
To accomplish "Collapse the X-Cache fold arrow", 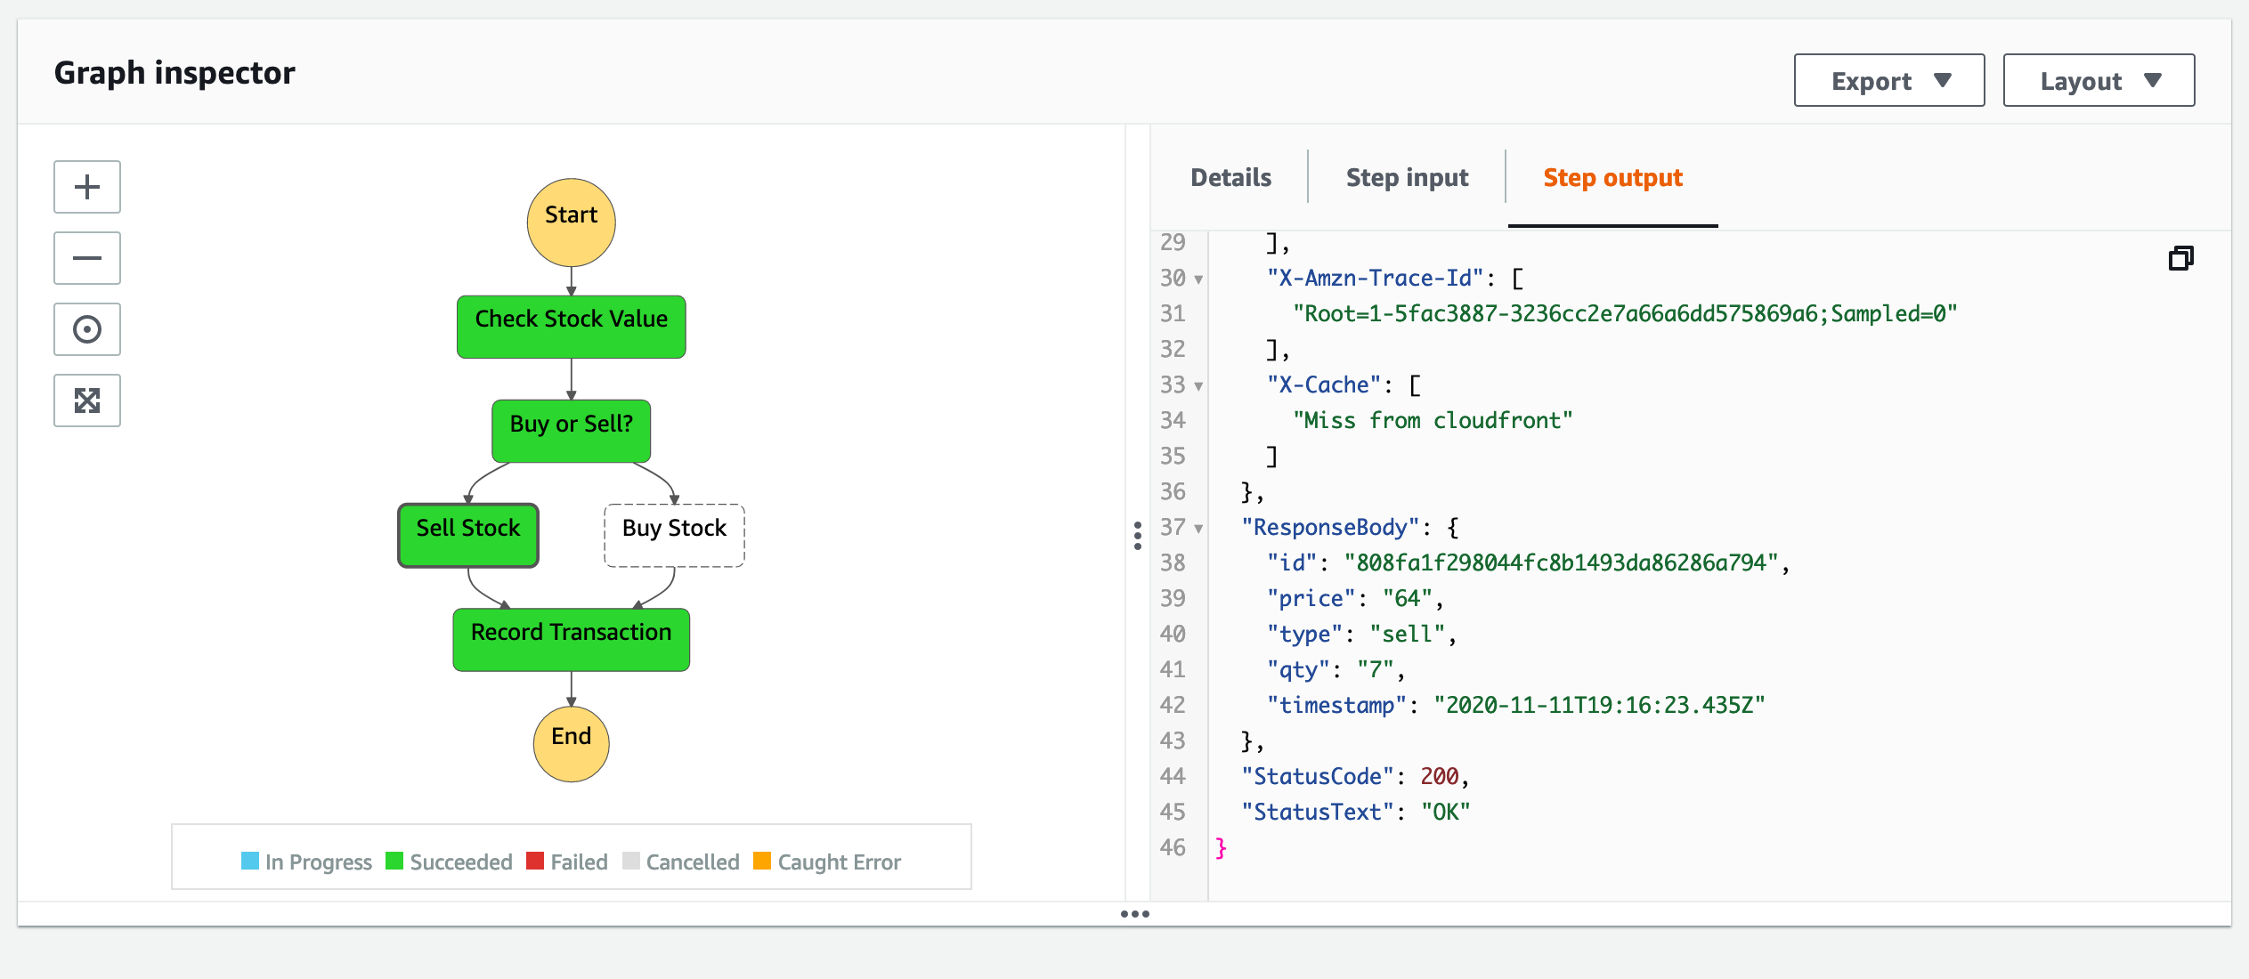I will click(x=1198, y=386).
